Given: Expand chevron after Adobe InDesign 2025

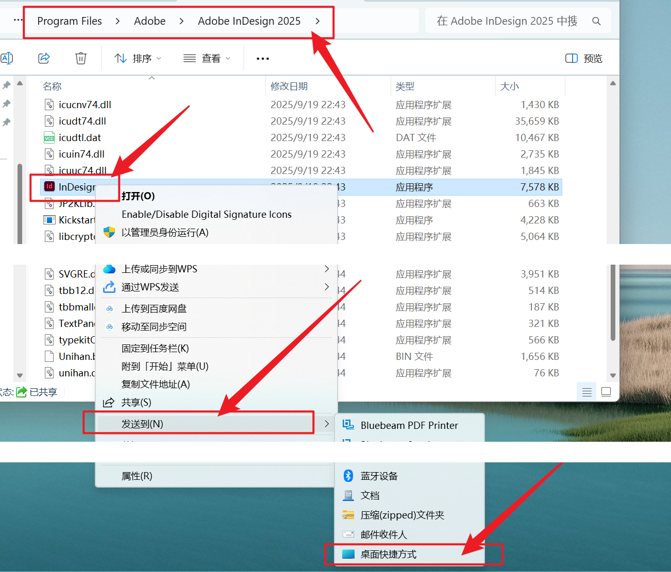Looking at the screenshot, I should (317, 21).
